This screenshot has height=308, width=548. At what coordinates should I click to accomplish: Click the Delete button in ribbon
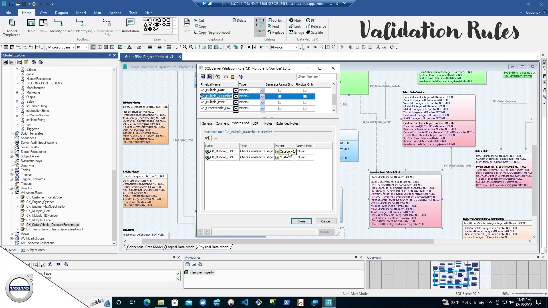point(240,20)
